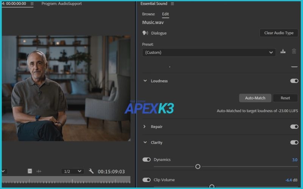303x189 pixels.
Task: Select the Edit tab
Action: tap(166, 14)
